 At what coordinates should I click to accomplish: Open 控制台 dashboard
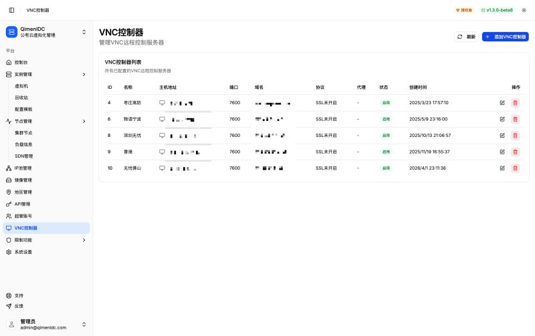click(46, 62)
